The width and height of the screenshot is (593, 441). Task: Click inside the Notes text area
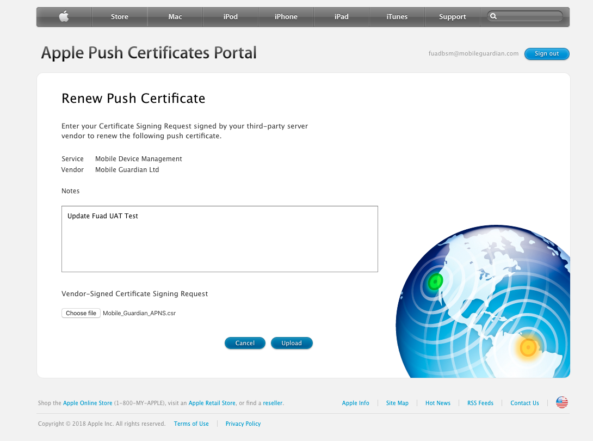(x=220, y=239)
